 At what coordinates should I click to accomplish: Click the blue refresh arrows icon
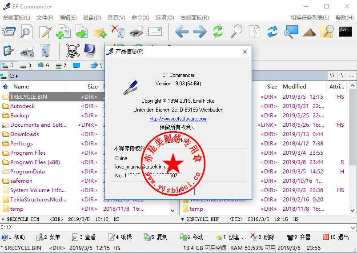(x=273, y=32)
